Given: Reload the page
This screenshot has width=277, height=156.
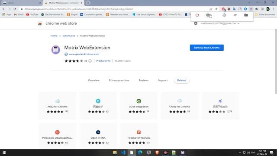Looking at the screenshot, I should (x=15, y=9).
